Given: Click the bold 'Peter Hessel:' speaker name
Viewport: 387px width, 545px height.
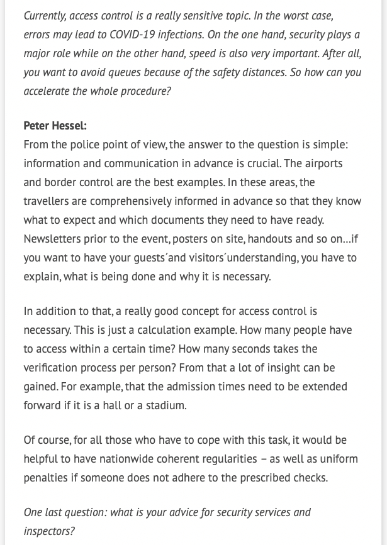Looking at the screenshot, I should pyautogui.click(x=55, y=126).
